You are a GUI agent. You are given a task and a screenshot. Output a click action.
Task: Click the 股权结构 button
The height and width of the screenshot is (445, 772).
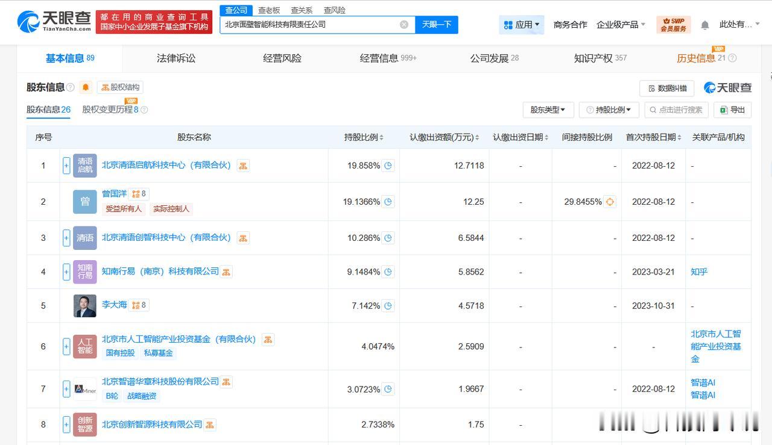click(120, 87)
